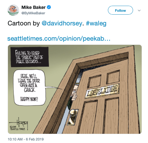Expand the tweet options chevron
Viewport: 148px width, 143px height.
[139, 10]
